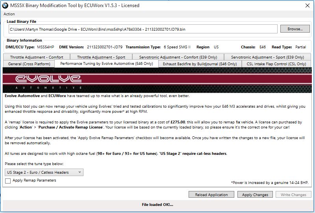The image size is (315, 213).
Task: Close the MSS5X tool window
Action: [307, 6]
